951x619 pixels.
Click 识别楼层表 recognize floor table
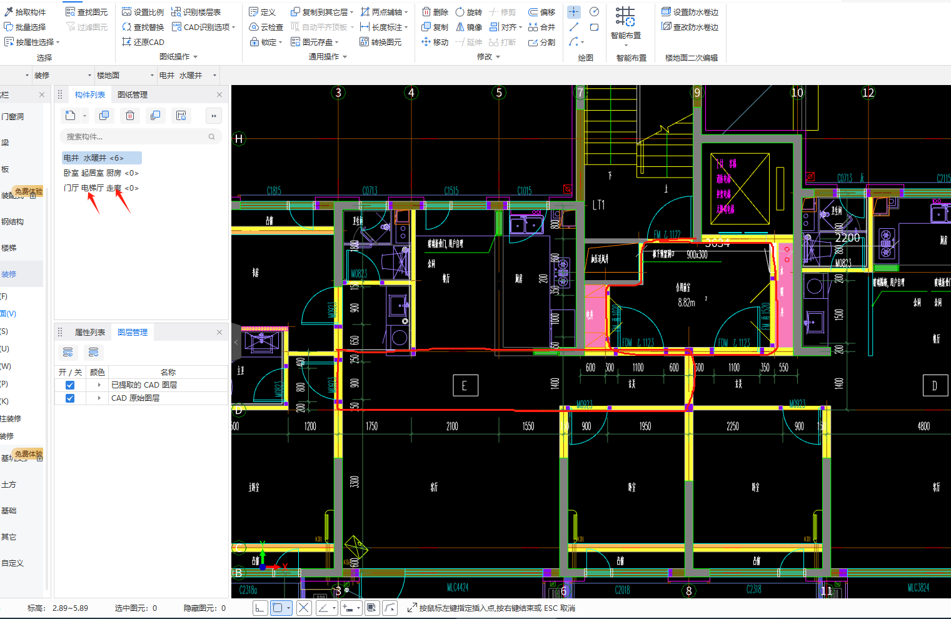click(x=196, y=12)
